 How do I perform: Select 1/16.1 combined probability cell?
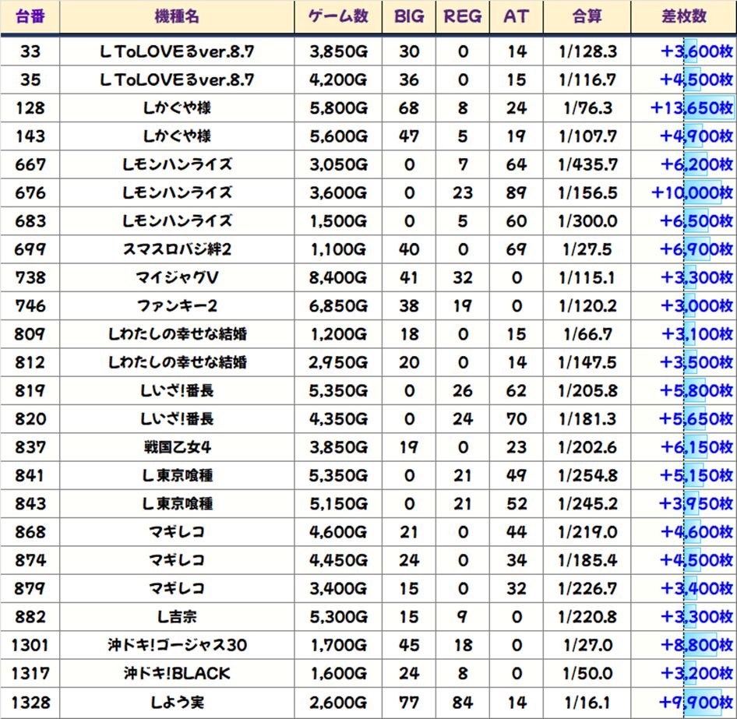pyautogui.click(x=587, y=703)
